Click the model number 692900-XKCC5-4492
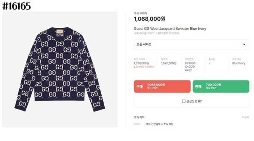The width and height of the screenshot is (254, 141). coord(191,67)
